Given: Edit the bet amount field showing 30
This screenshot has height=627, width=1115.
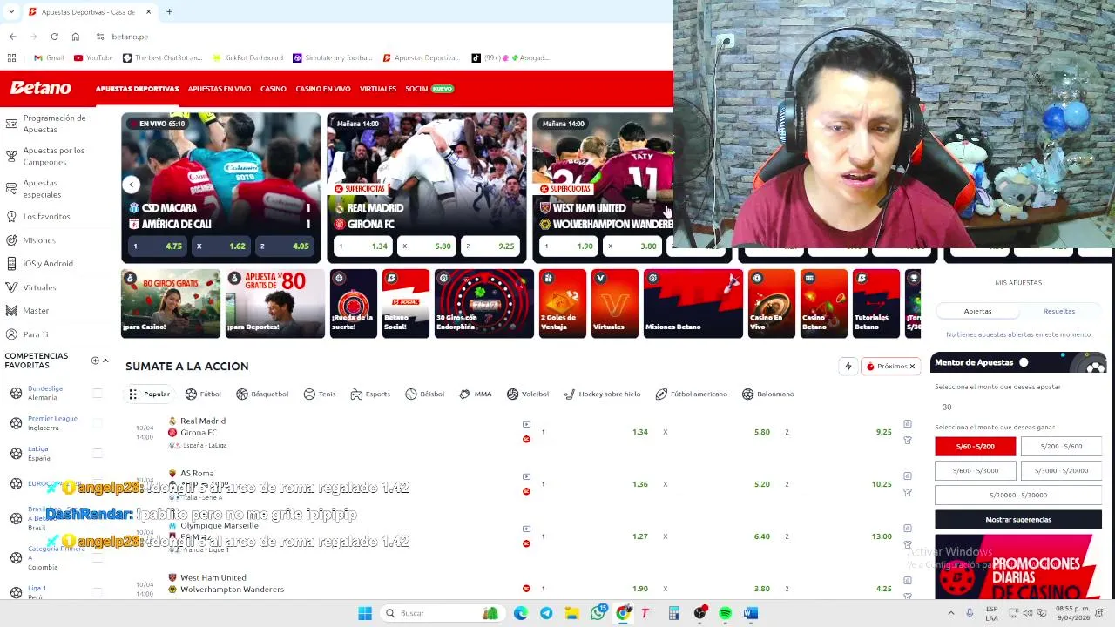Looking at the screenshot, I should [x=1017, y=407].
